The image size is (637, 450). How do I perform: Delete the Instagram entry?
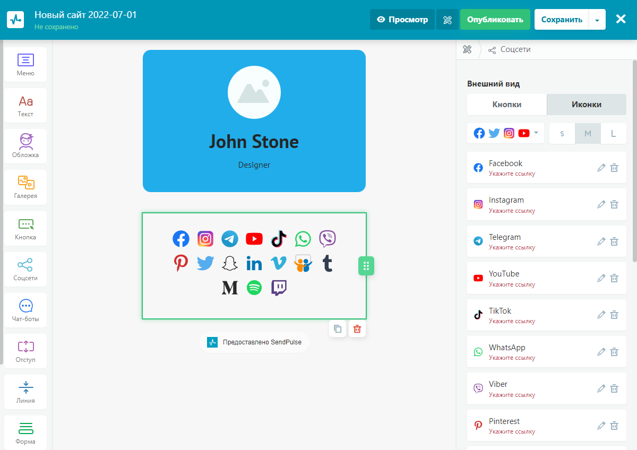614,204
